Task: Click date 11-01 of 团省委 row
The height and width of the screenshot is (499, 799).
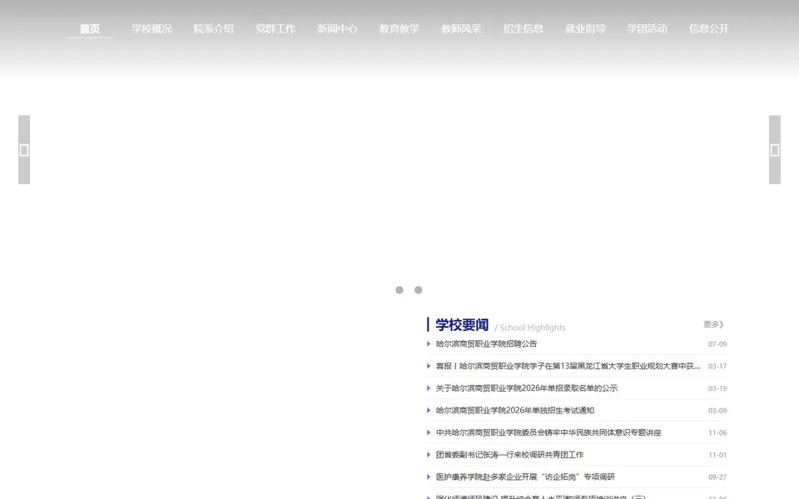Action: [x=717, y=455]
